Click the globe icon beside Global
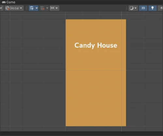Screen dimensions: 163x136 pyautogui.click(x=7, y=8)
